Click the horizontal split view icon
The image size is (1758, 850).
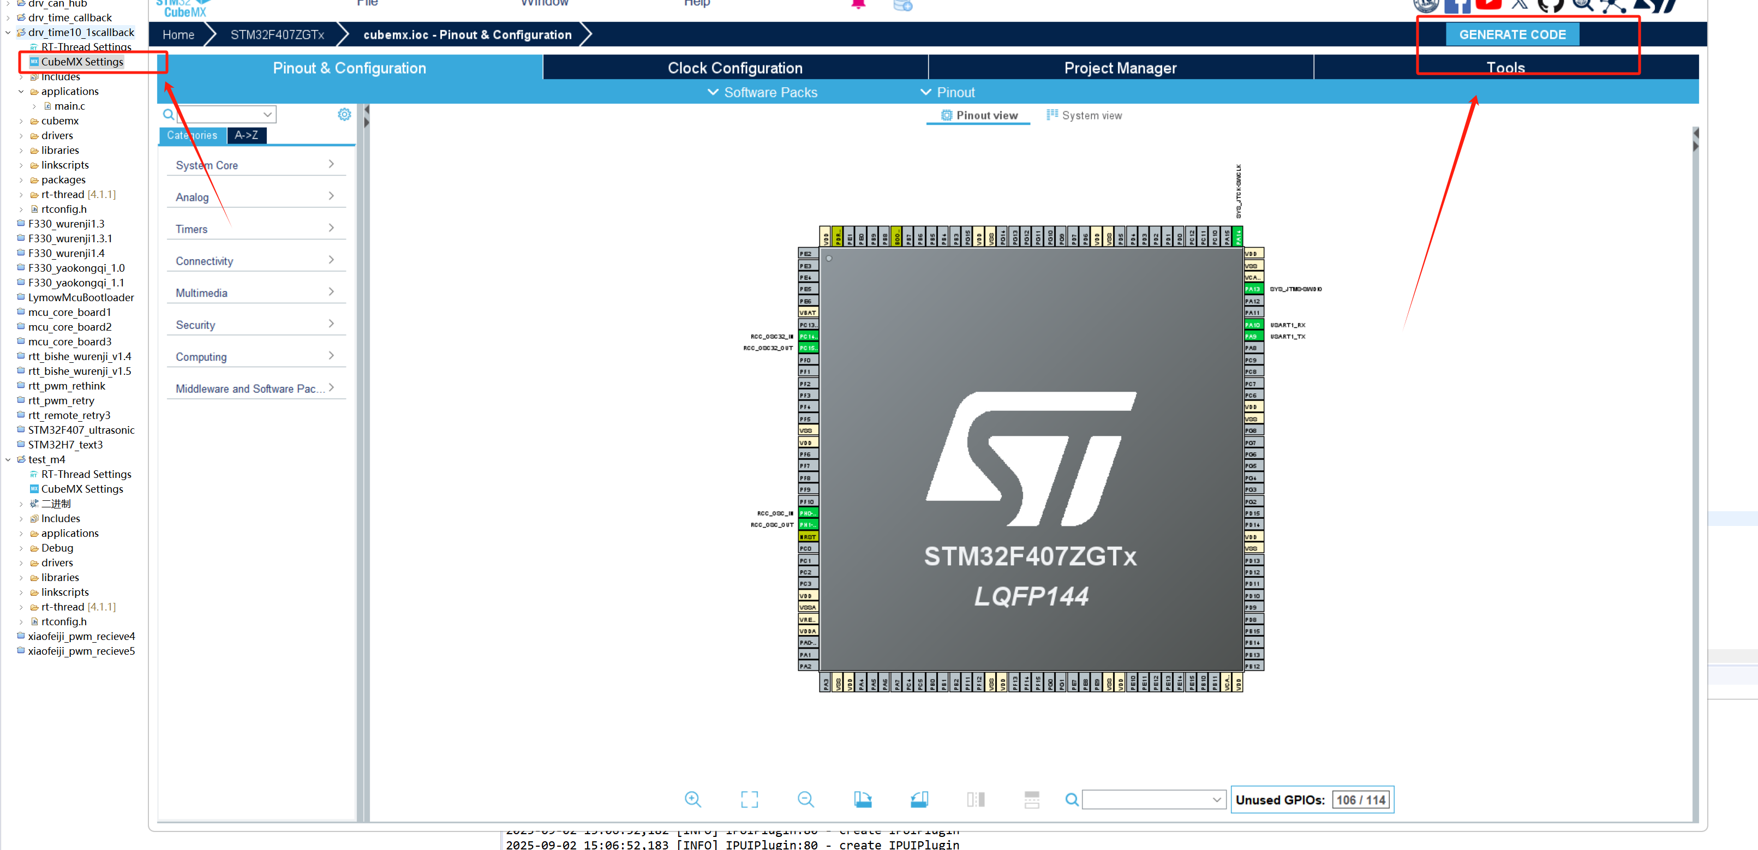pos(1032,799)
